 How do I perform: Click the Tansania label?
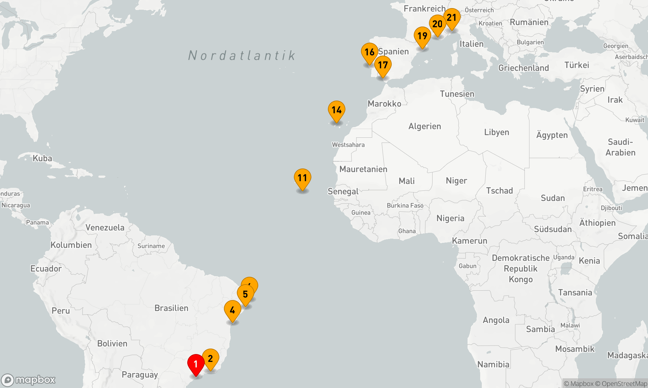pos(575,292)
